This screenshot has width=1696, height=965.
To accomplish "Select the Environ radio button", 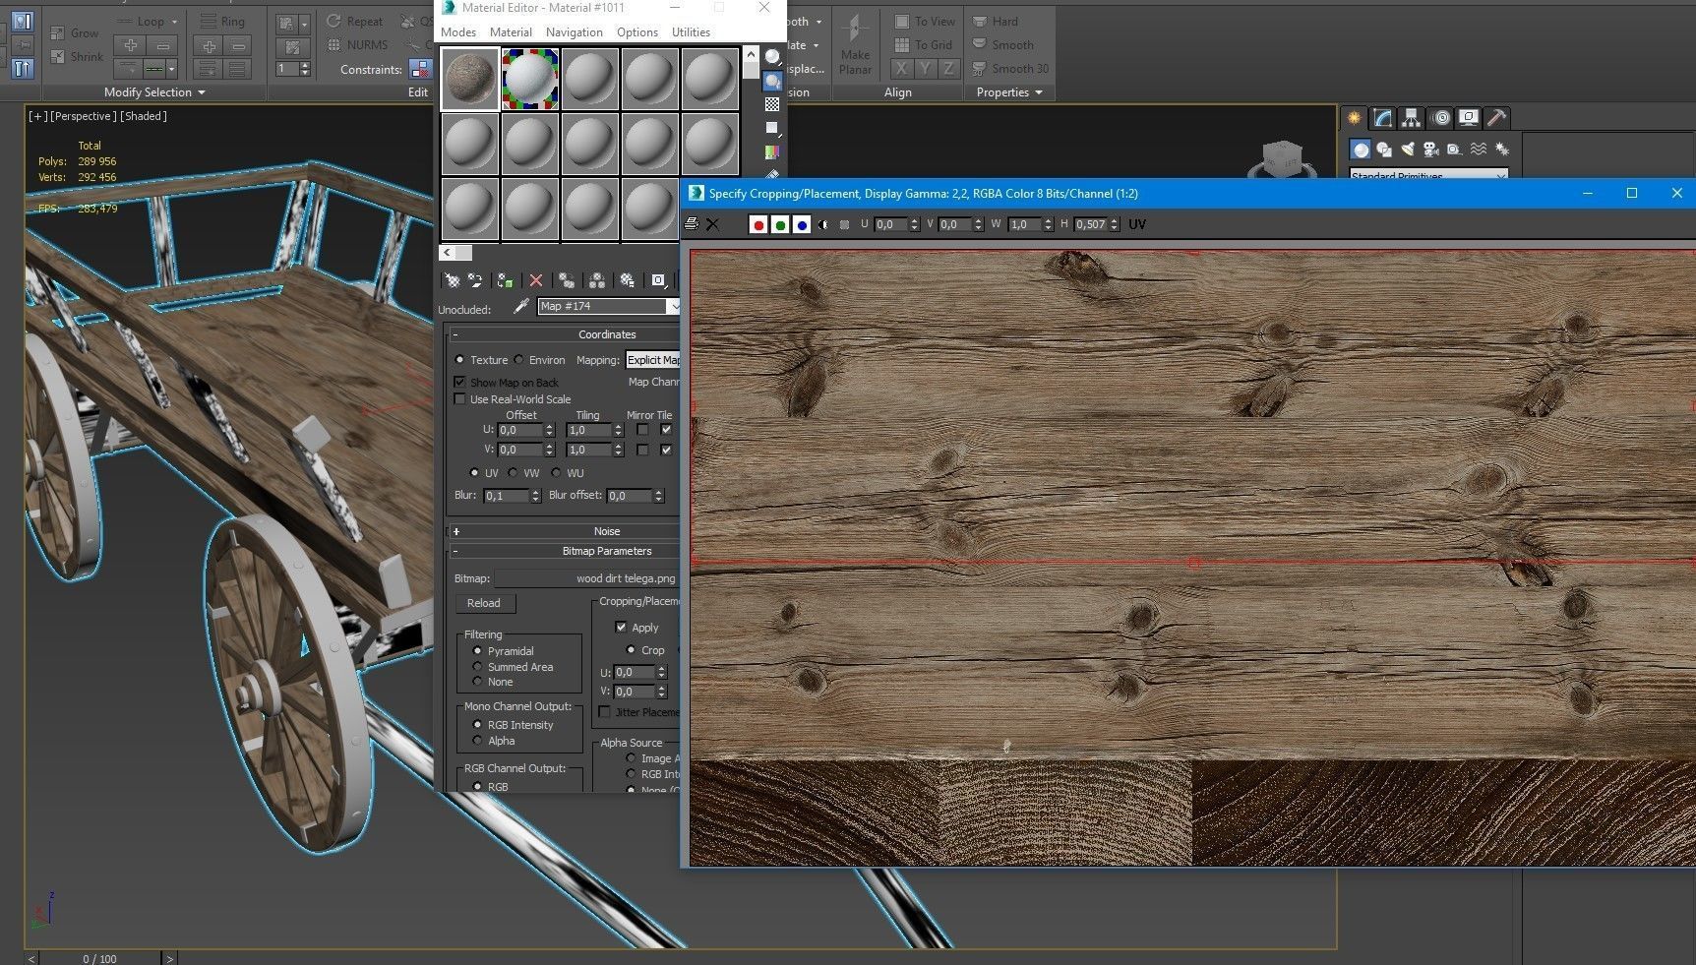I will click(519, 360).
